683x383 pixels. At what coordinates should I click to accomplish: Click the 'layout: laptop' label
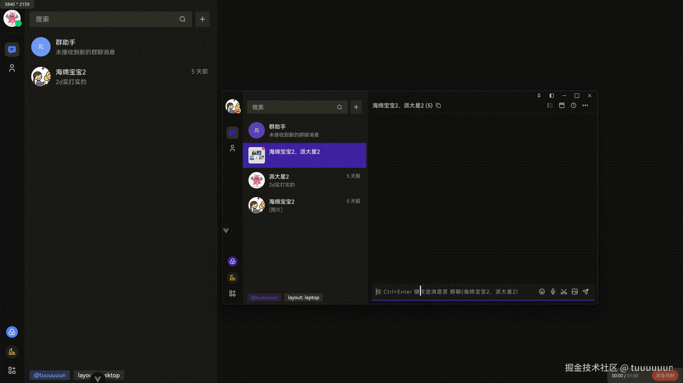pyautogui.click(x=303, y=297)
